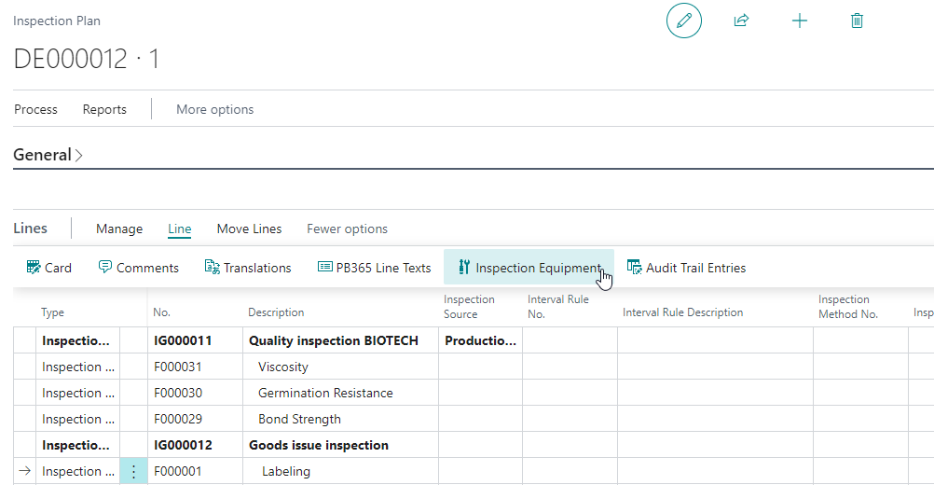The width and height of the screenshot is (934, 485).
Task: Open PB365 Line Texts
Action: tap(374, 268)
